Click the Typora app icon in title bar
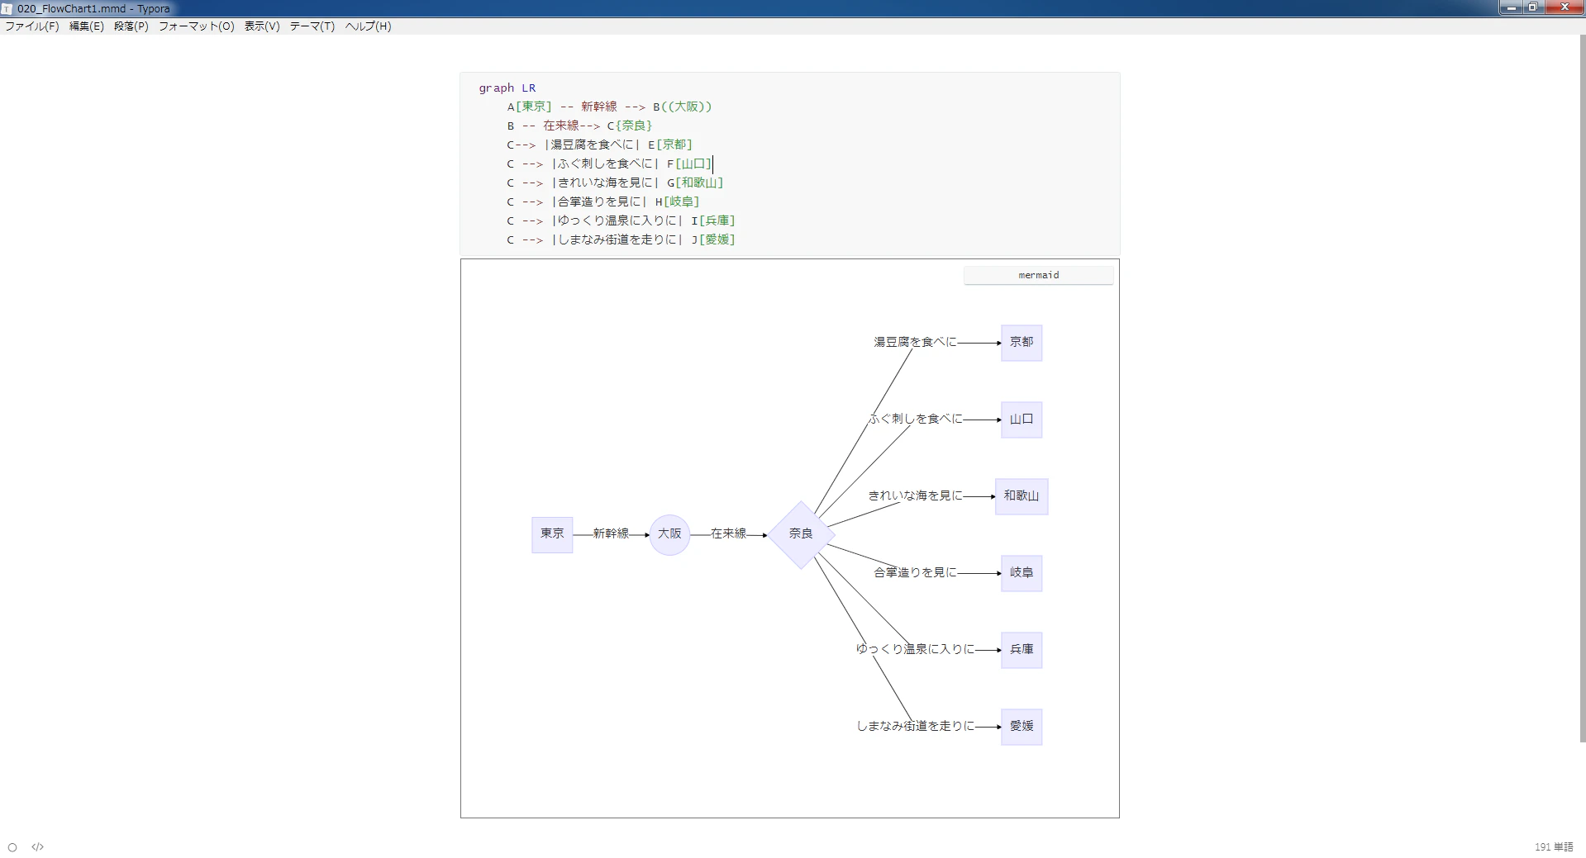 tap(7, 8)
